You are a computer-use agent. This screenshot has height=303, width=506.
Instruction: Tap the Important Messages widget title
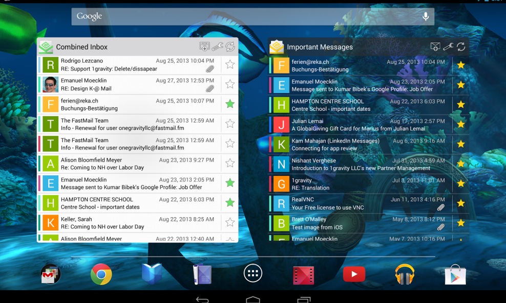coord(320,47)
